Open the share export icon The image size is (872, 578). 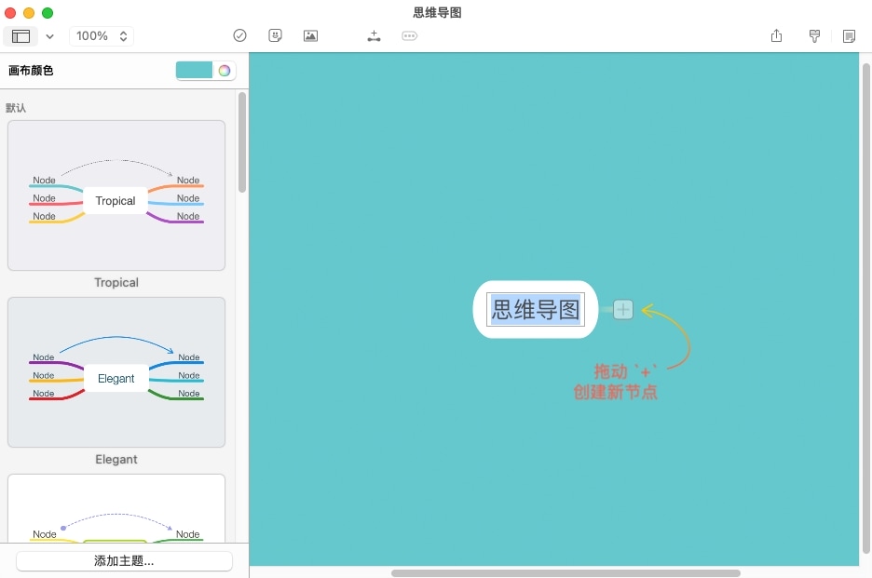(776, 36)
